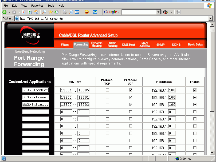Stop page loading with the Stop icon
Image resolution: width=216 pixels, height=162 pixels.
pos(24,12)
